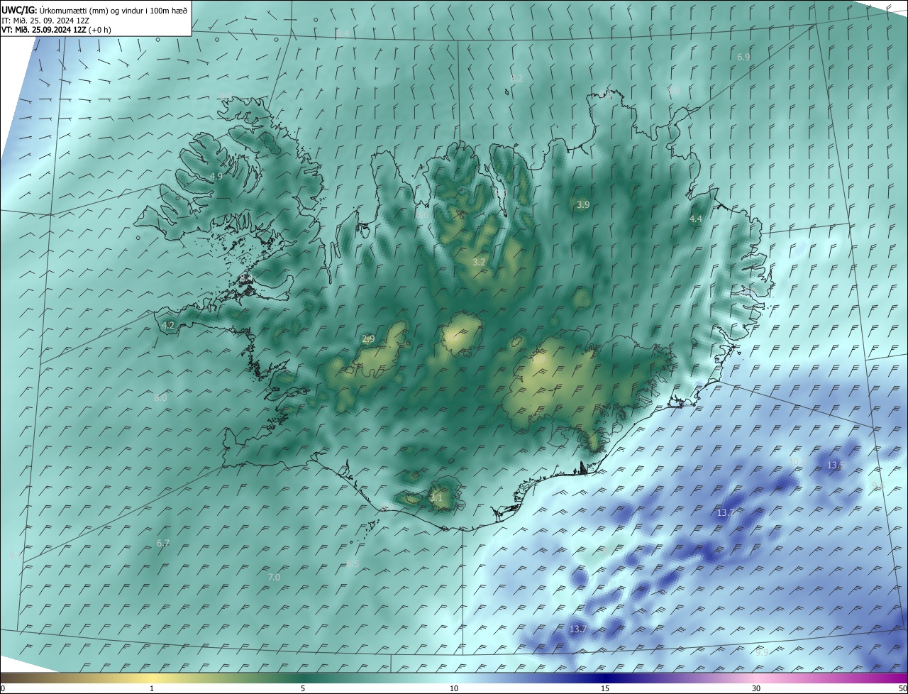Click the 4.4 value label on the map
The image size is (908, 694).
(696, 219)
